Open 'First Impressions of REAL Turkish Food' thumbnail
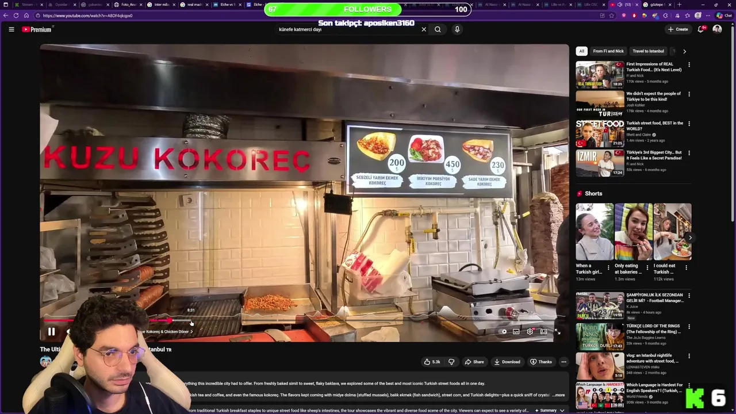This screenshot has width=736, height=414. 600,75
